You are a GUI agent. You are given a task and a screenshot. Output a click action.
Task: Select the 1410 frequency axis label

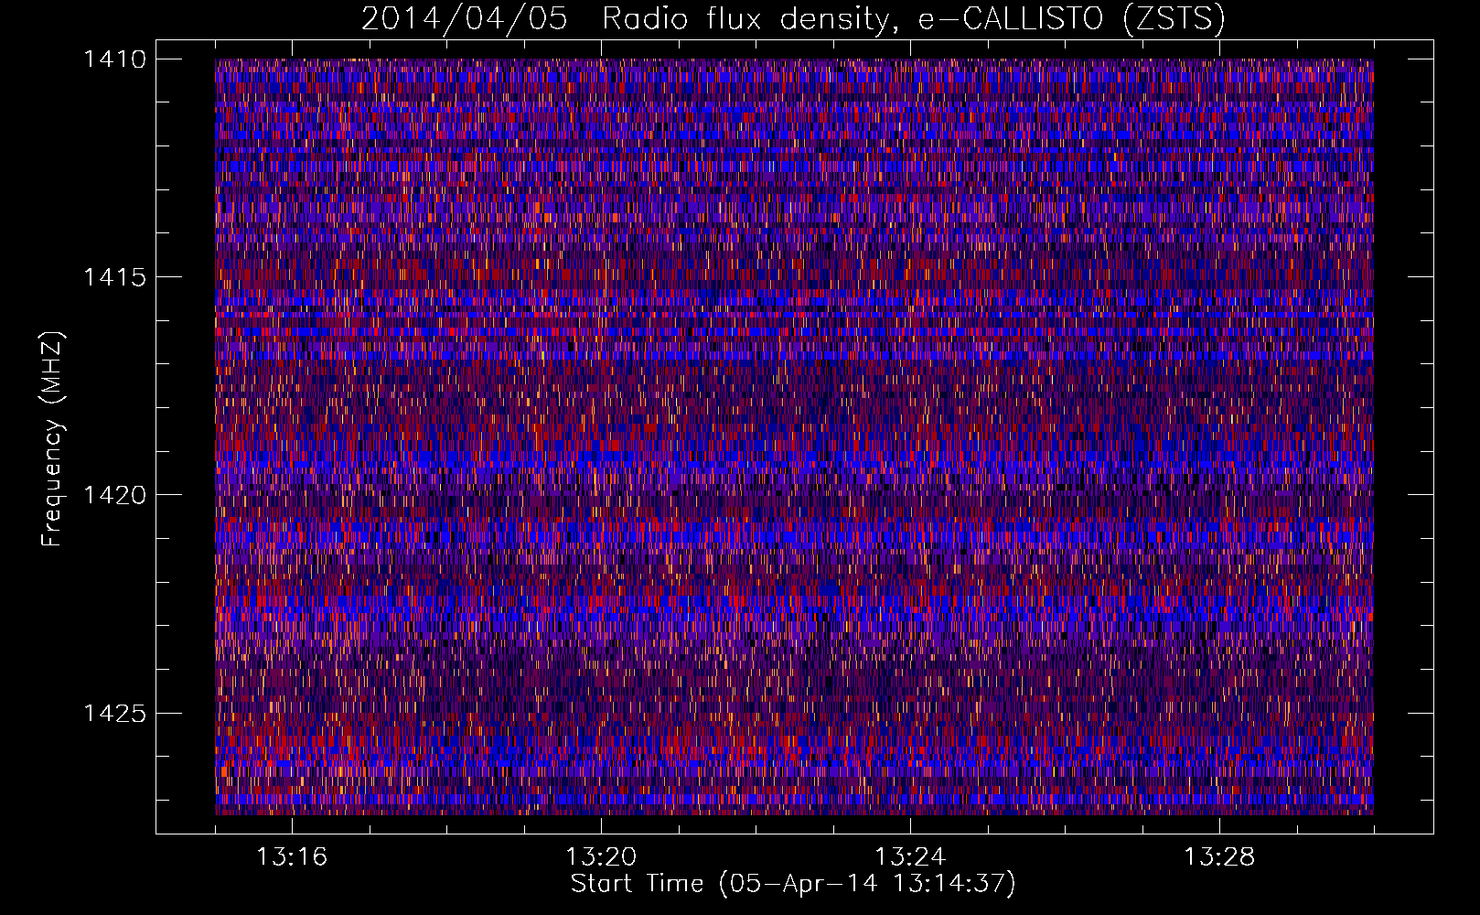114,59
